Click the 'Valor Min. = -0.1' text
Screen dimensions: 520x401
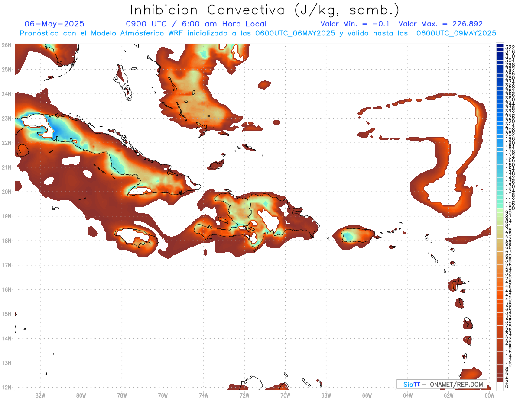(354, 24)
